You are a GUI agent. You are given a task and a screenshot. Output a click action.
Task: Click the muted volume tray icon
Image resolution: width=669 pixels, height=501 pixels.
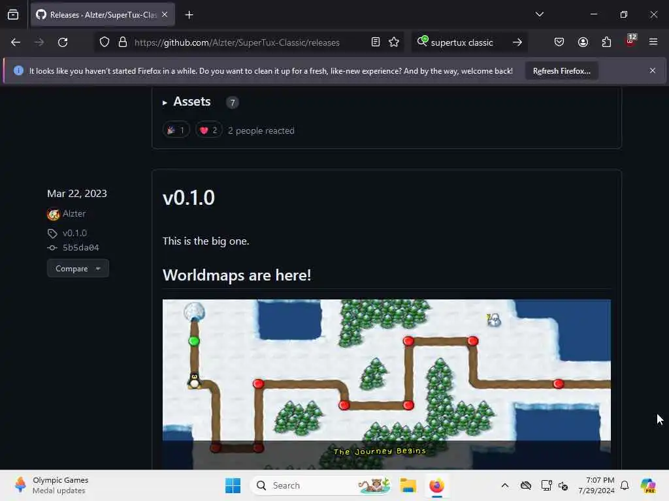[563, 485]
